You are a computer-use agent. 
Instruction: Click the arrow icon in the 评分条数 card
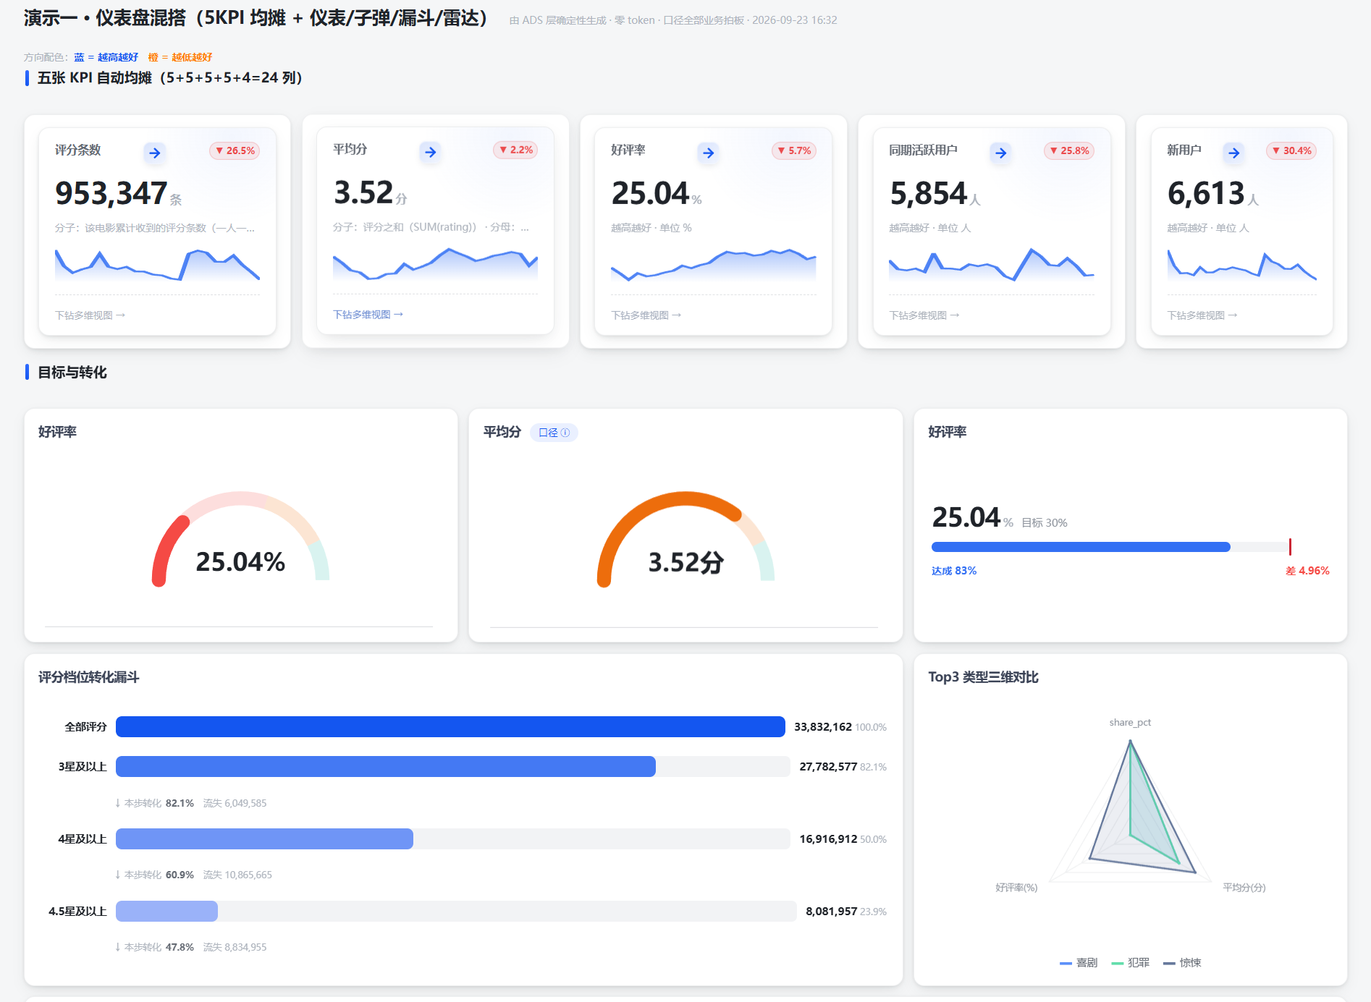[154, 153]
